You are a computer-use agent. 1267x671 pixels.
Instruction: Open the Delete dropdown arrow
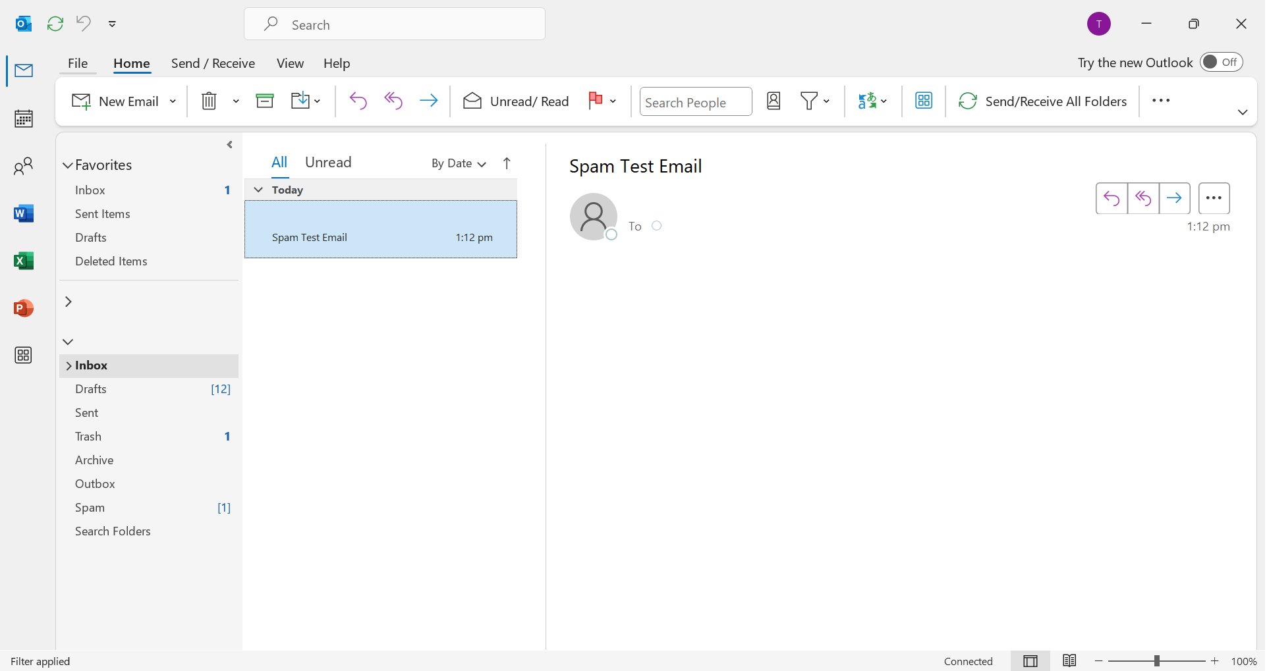tap(236, 101)
